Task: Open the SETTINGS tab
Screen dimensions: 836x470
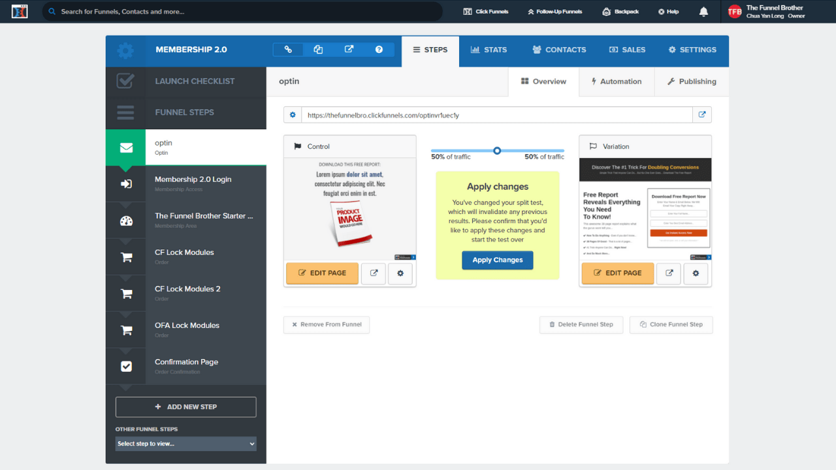Action: 692,50
